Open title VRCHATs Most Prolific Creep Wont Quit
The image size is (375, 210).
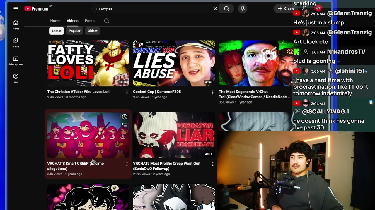pos(167,166)
